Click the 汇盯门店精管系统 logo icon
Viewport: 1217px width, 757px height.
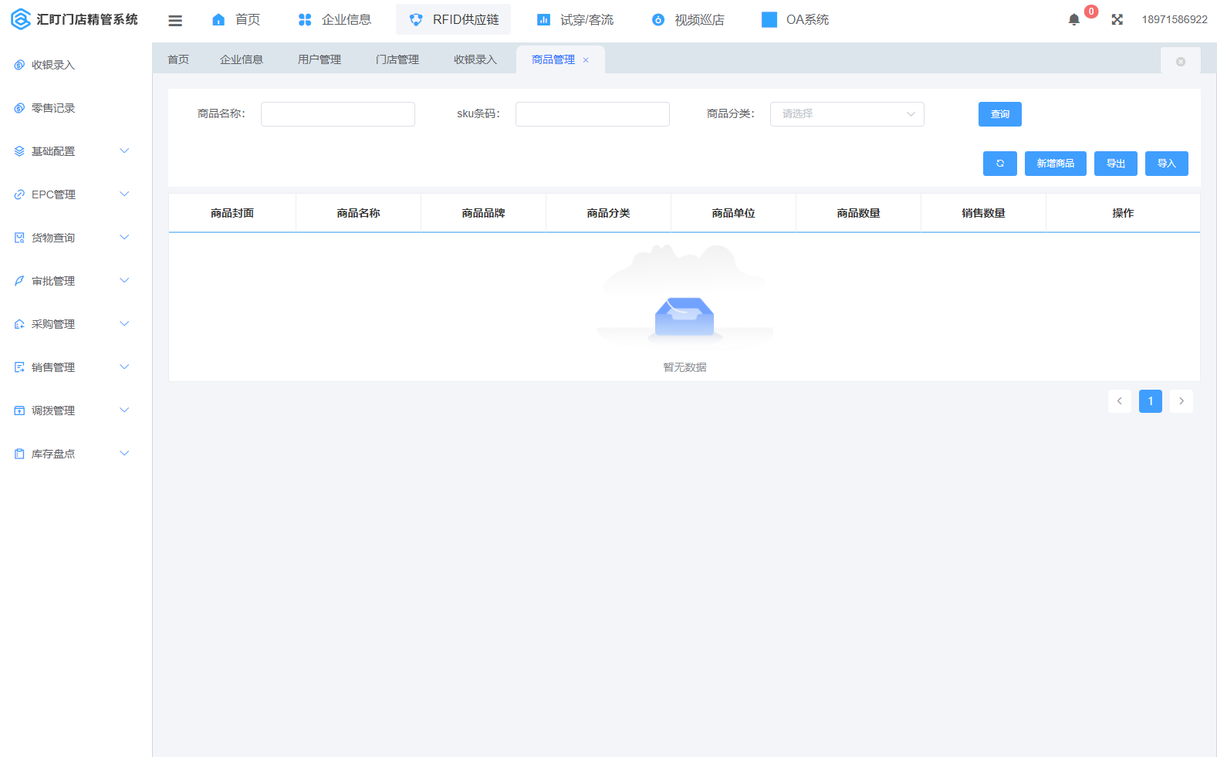click(21, 19)
